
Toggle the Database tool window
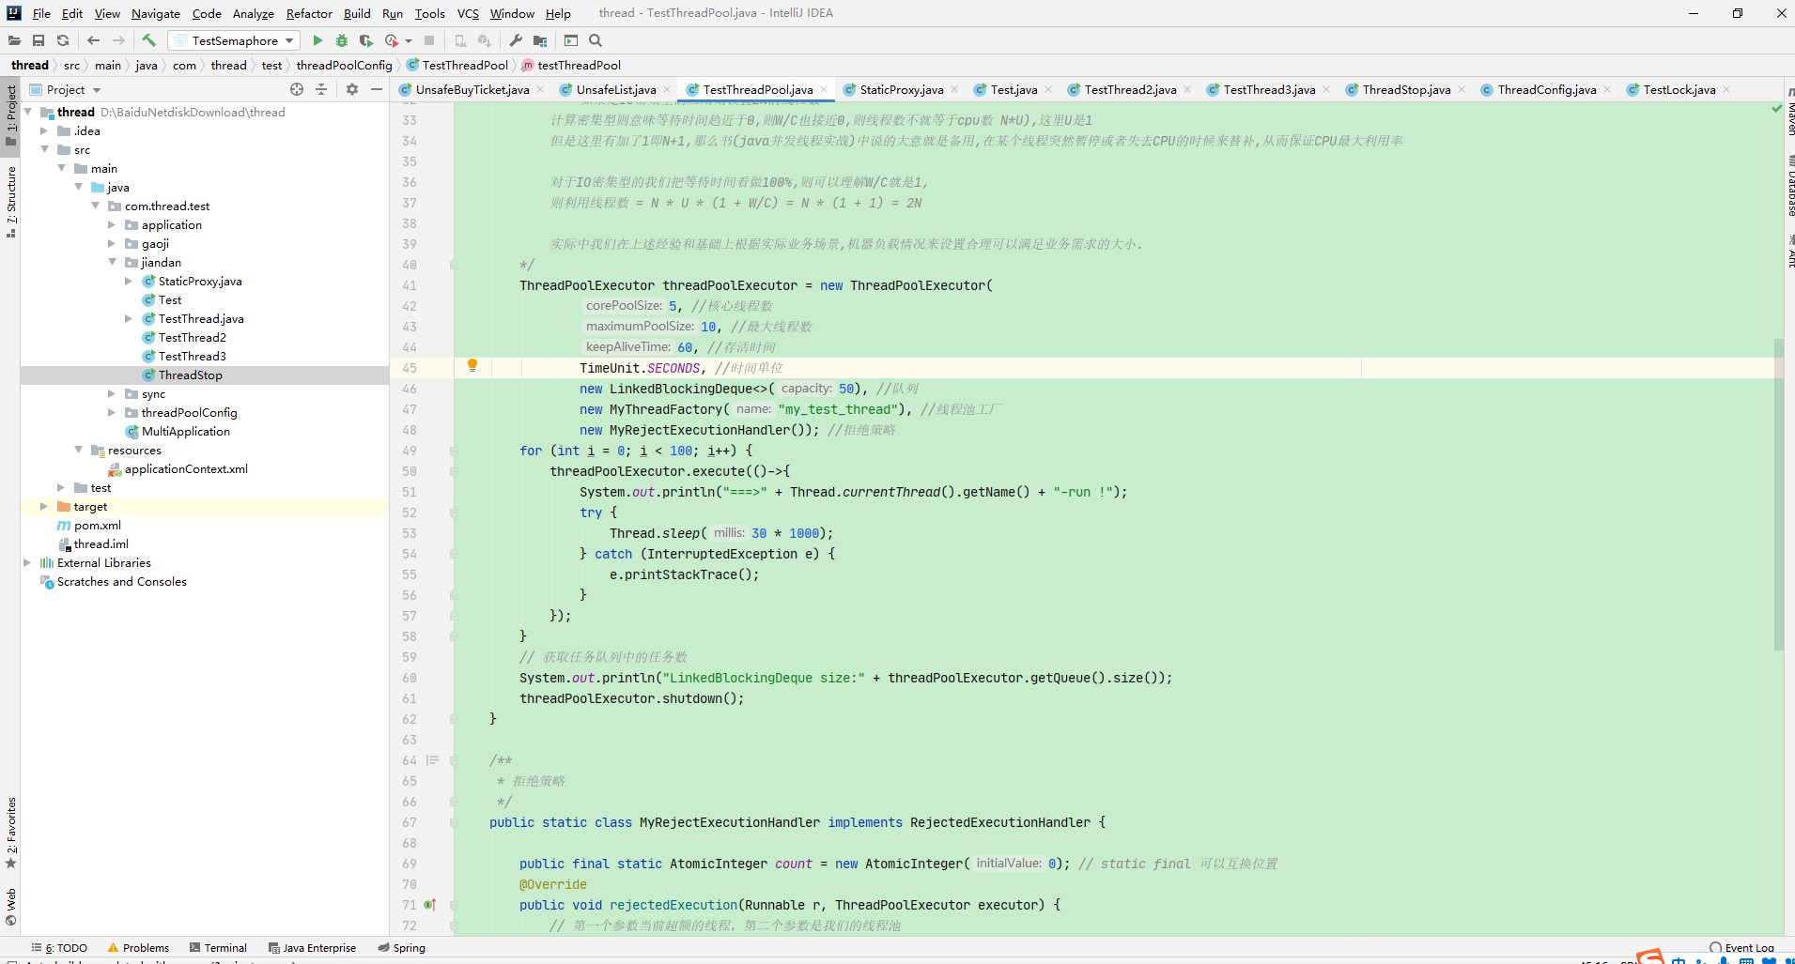point(1789,185)
